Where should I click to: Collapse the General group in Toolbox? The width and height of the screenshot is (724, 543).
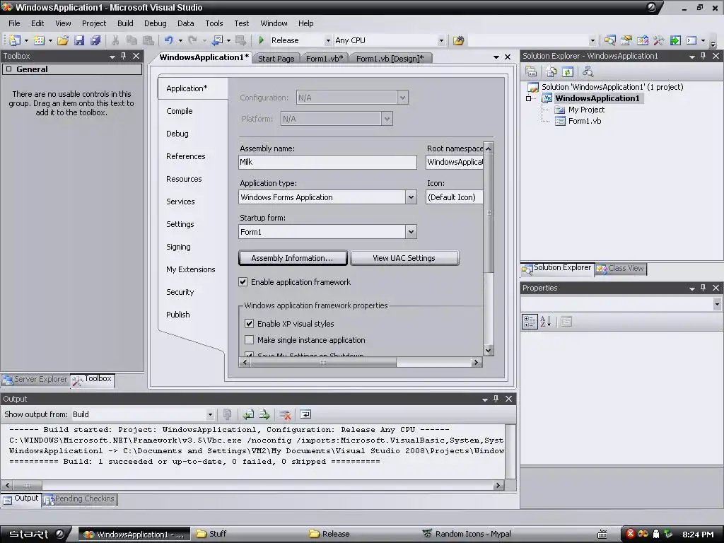pyautogui.click(x=8, y=69)
